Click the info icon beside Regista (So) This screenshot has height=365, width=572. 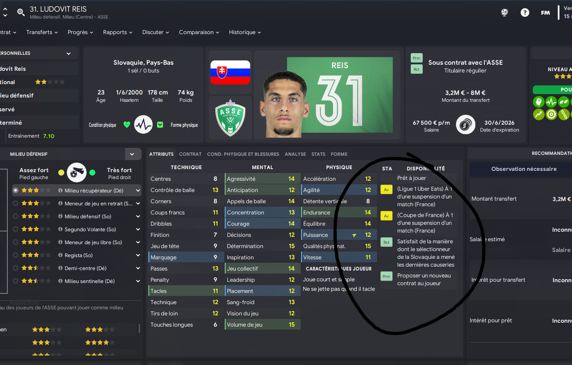(60, 255)
